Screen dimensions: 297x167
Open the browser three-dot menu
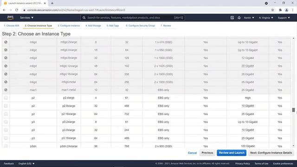pos(293,10)
